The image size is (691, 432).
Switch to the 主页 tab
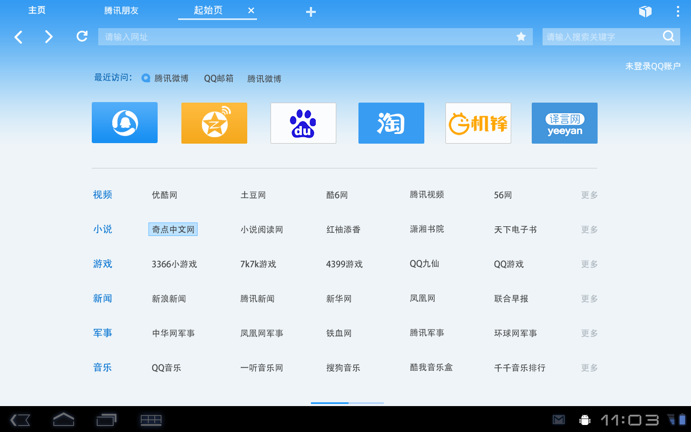pos(37,10)
